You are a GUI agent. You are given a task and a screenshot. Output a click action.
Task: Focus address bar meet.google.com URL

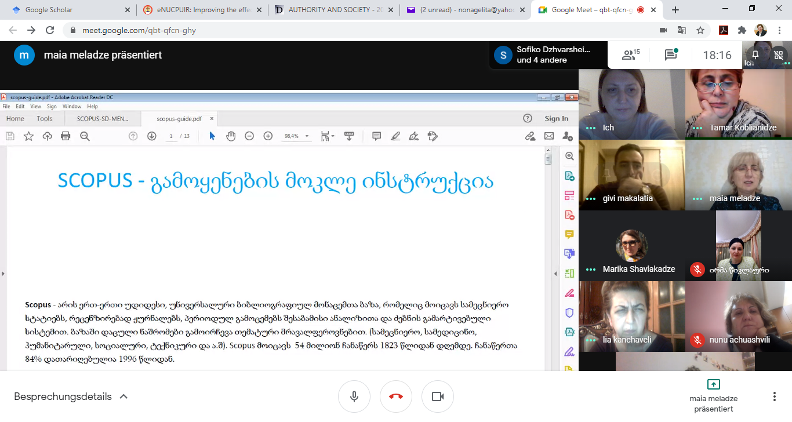click(x=139, y=30)
